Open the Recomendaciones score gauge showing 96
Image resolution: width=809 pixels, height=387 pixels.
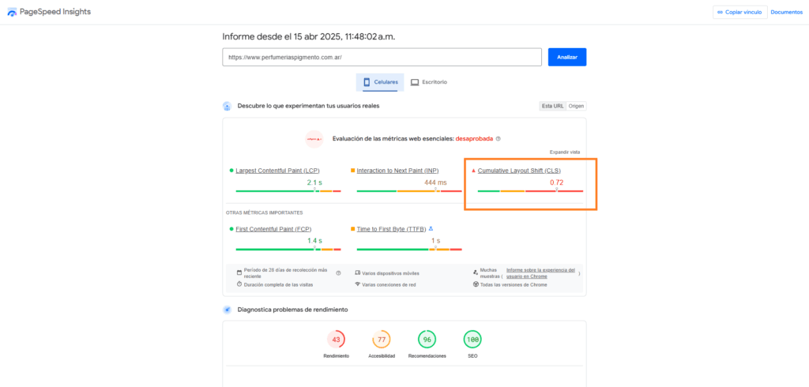[x=427, y=340]
